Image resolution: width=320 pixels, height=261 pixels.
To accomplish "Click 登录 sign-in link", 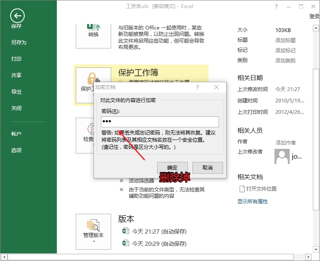I will (x=315, y=16).
